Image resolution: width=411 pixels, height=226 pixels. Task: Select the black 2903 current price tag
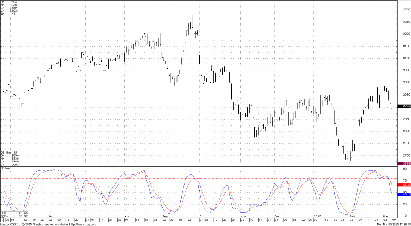click(404, 106)
